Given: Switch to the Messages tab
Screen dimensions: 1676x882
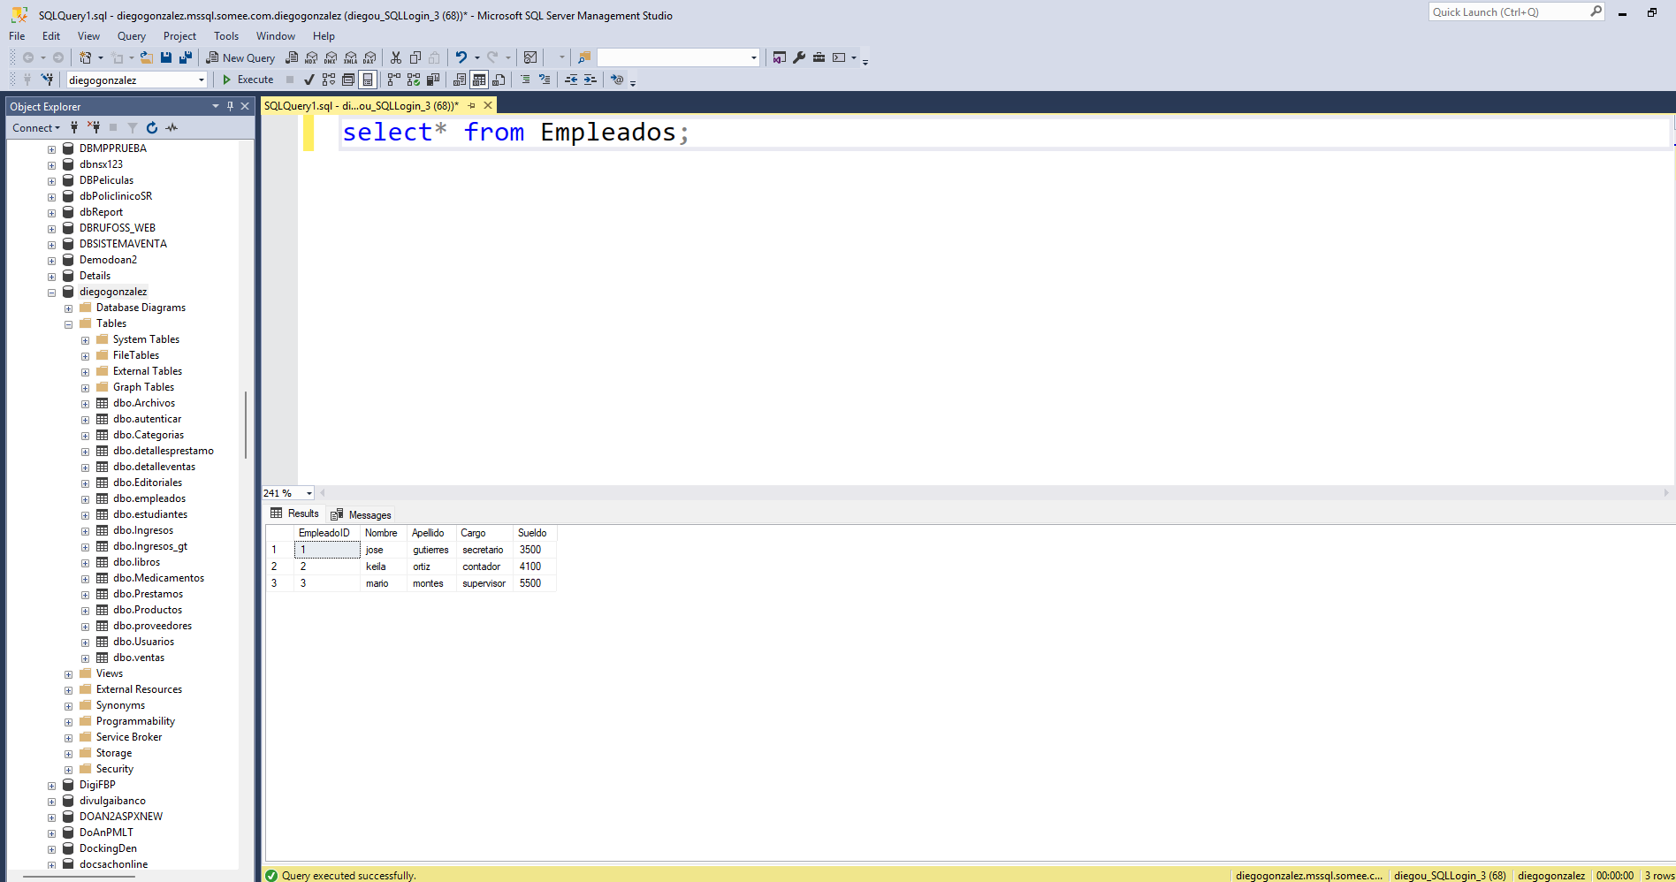Looking at the screenshot, I should (361, 514).
